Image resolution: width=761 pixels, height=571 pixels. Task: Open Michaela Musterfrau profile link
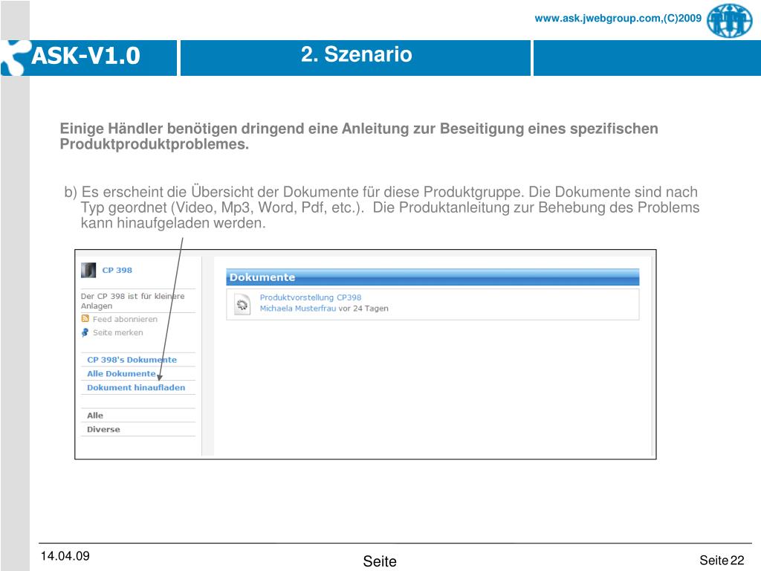297,309
